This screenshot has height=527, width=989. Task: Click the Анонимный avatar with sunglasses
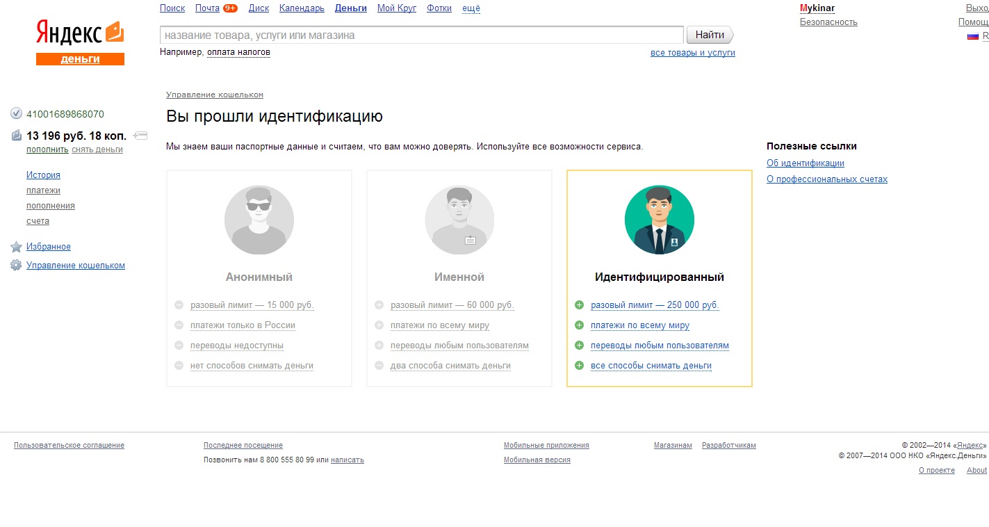(259, 220)
